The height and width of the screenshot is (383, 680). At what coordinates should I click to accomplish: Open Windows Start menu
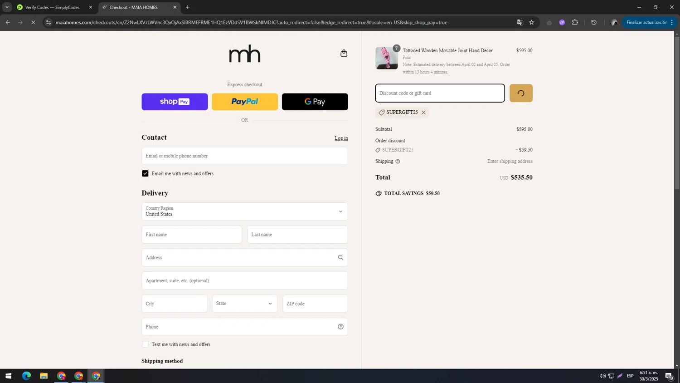[8, 376]
